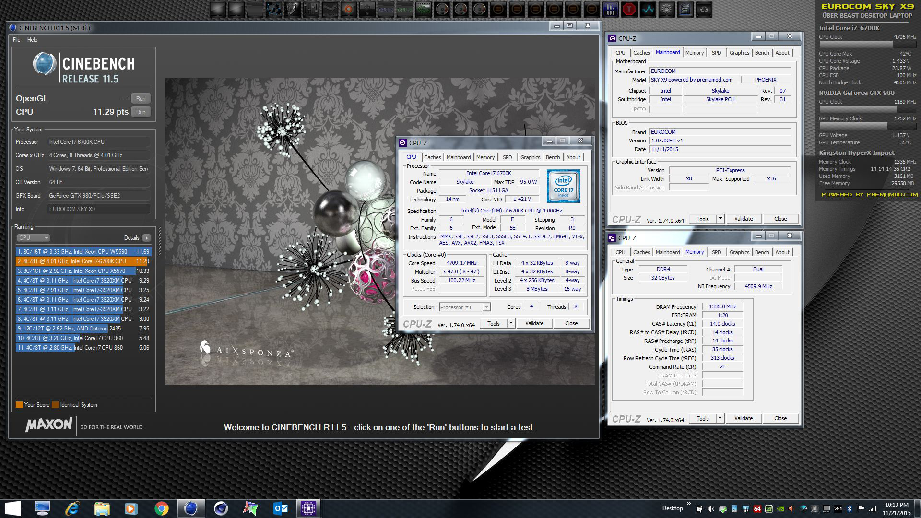The height and width of the screenshot is (518, 921).
Task: Switch to Bench tab in the CPU-Z CPU window
Action: click(553, 157)
